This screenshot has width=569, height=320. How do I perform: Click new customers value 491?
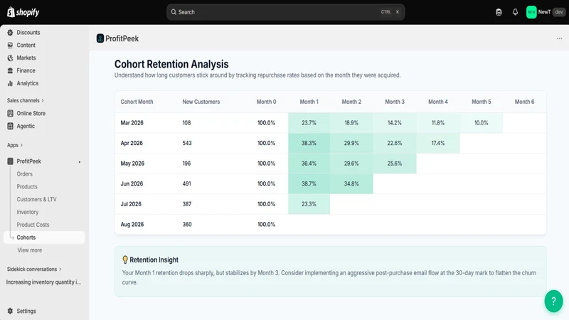point(186,183)
